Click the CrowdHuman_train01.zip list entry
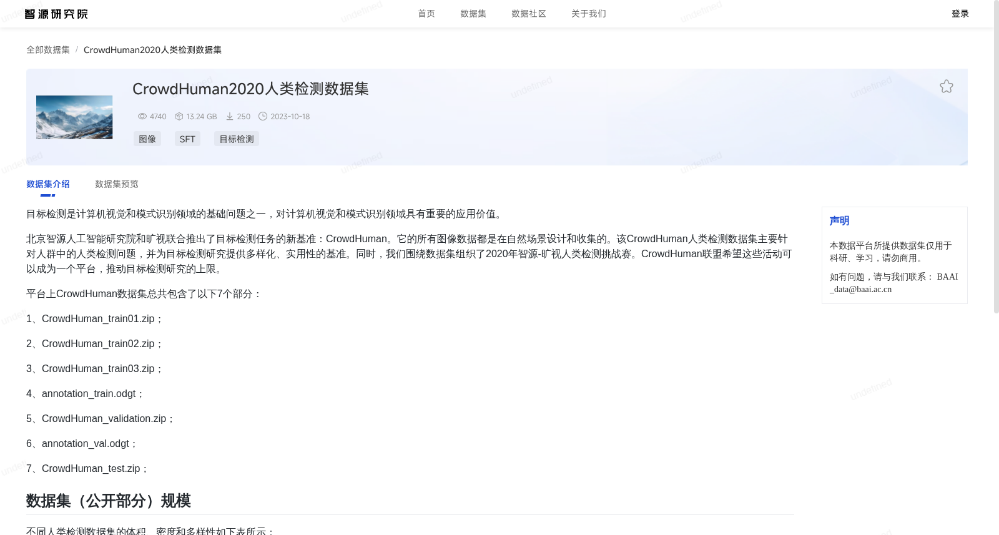Image resolution: width=999 pixels, height=535 pixels. click(x=95, y=319)
